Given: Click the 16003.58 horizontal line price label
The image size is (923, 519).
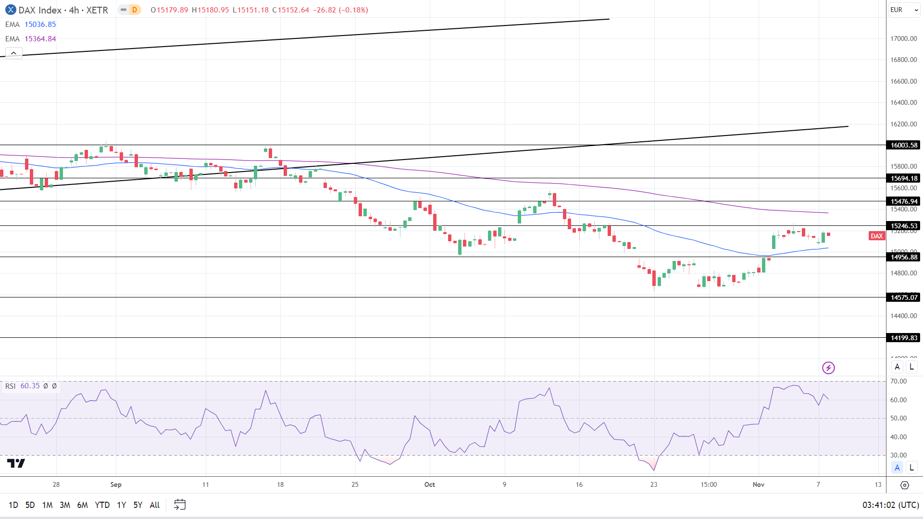Looking at the screenshot, I should (x=904, y=145).
